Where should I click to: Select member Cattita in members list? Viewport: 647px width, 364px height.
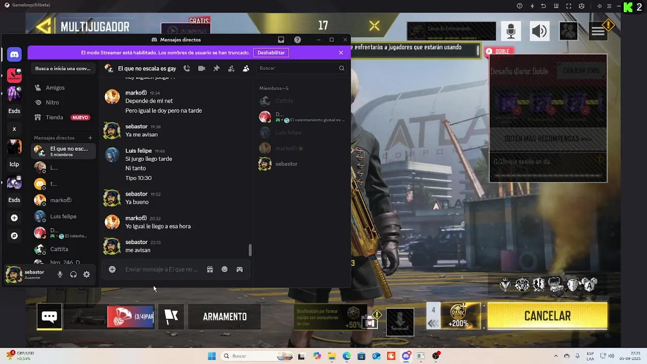(302, 101)
